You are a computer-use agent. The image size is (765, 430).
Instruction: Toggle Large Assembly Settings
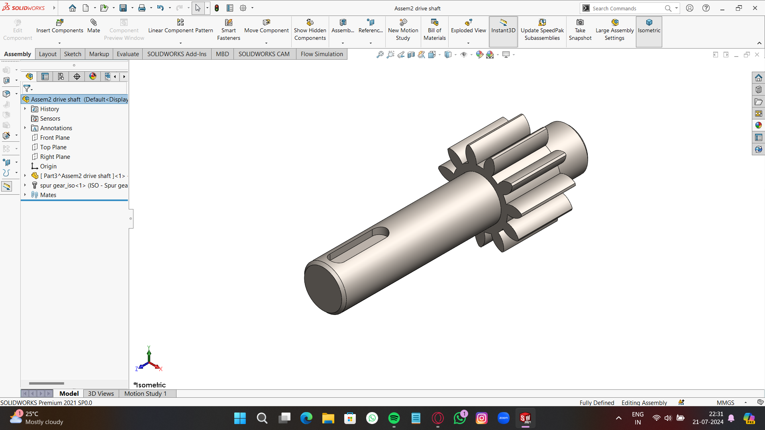tap(614, 30)
